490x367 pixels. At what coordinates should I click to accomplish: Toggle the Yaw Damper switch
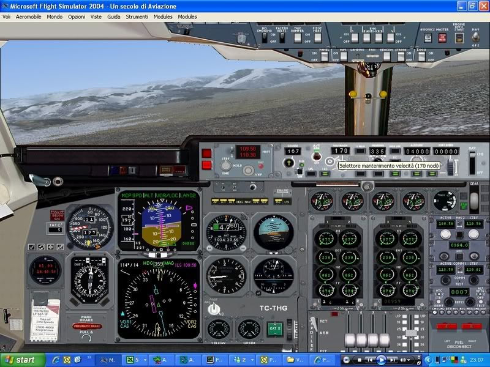[x=298, y=38]
